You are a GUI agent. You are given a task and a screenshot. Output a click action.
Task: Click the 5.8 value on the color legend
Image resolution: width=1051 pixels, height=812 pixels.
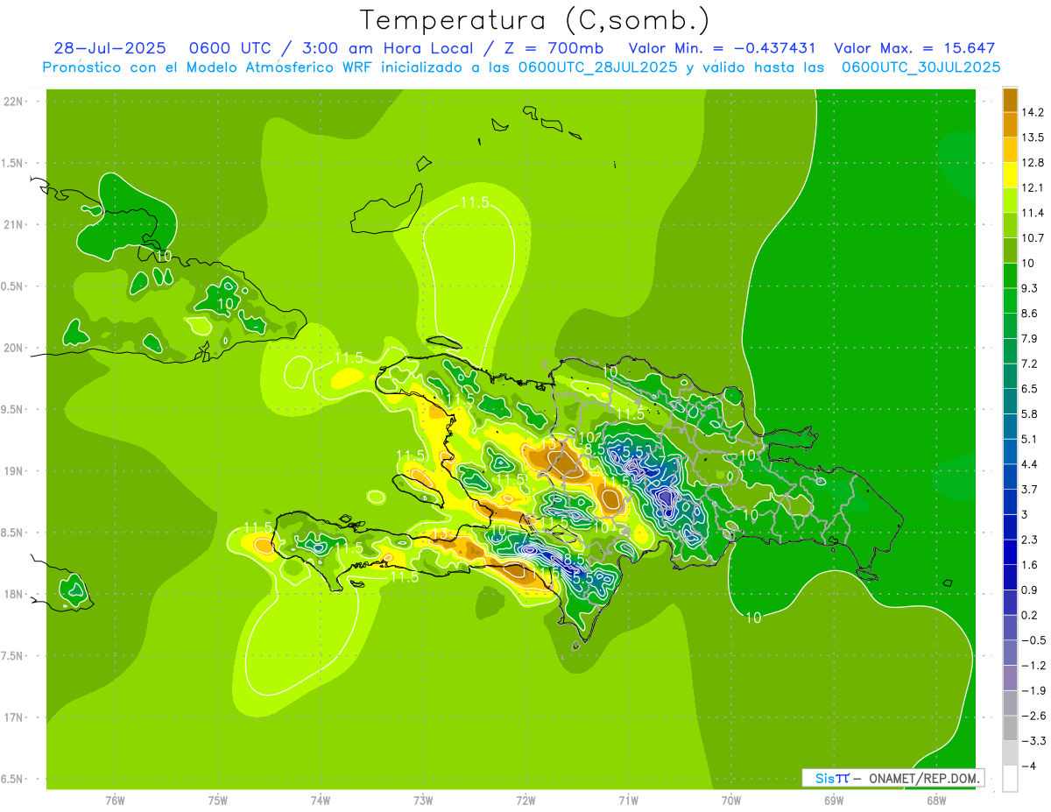[x=1029, y=413]
